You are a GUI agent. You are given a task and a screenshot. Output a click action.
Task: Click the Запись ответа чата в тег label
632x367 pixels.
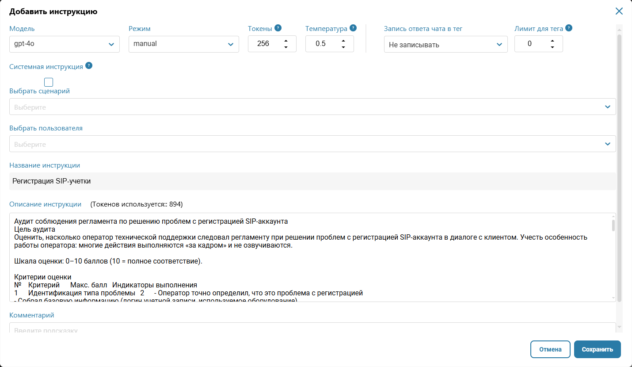coord(423,29)
